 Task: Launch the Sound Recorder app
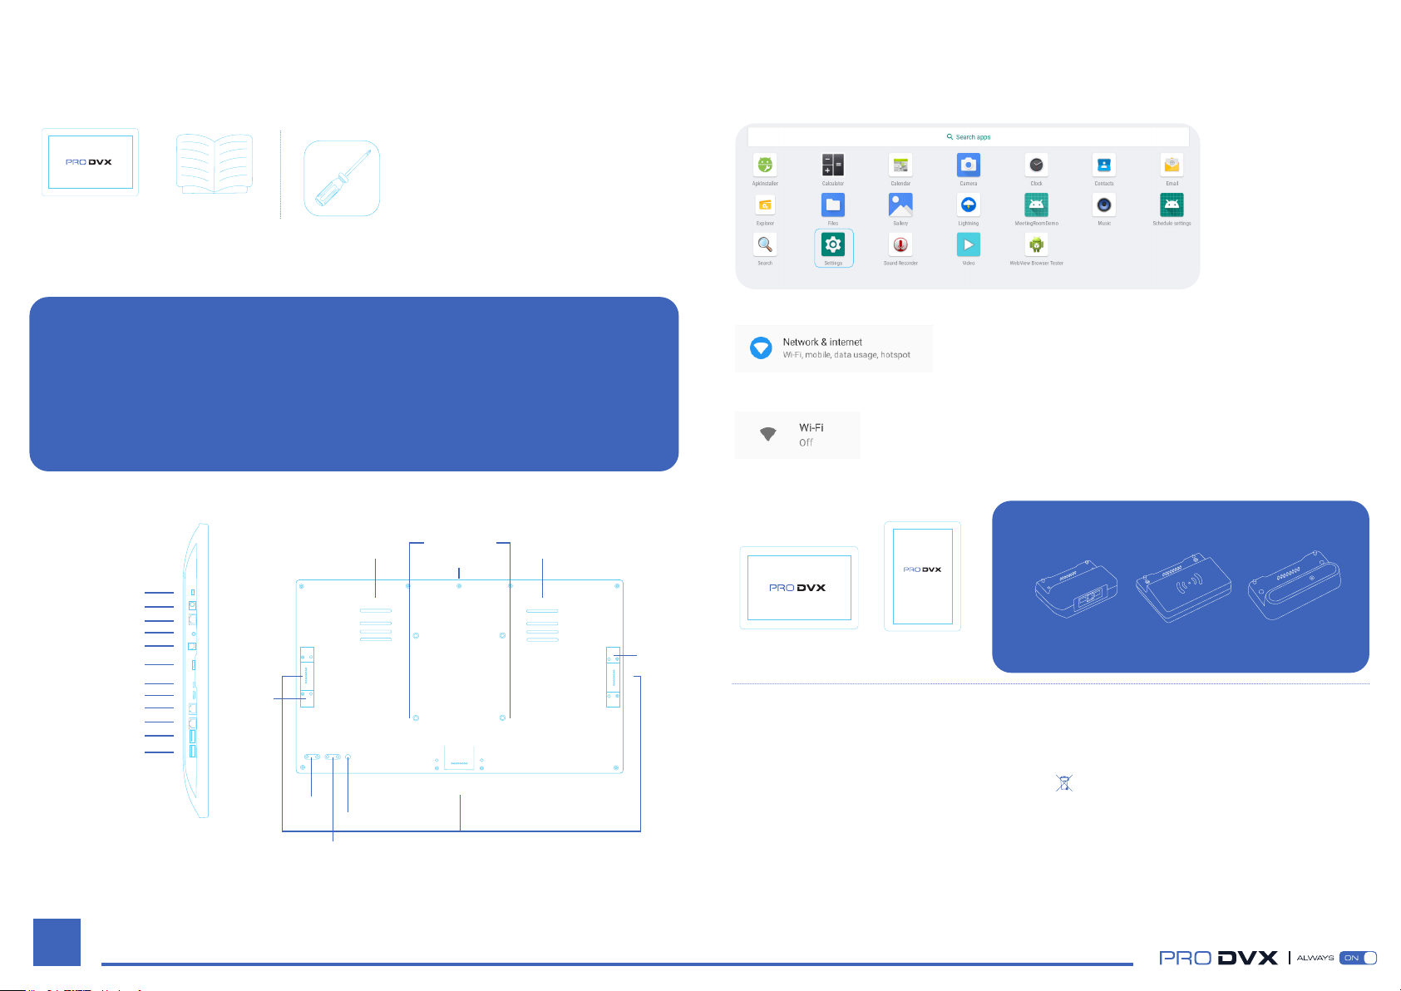pos(900,245)
